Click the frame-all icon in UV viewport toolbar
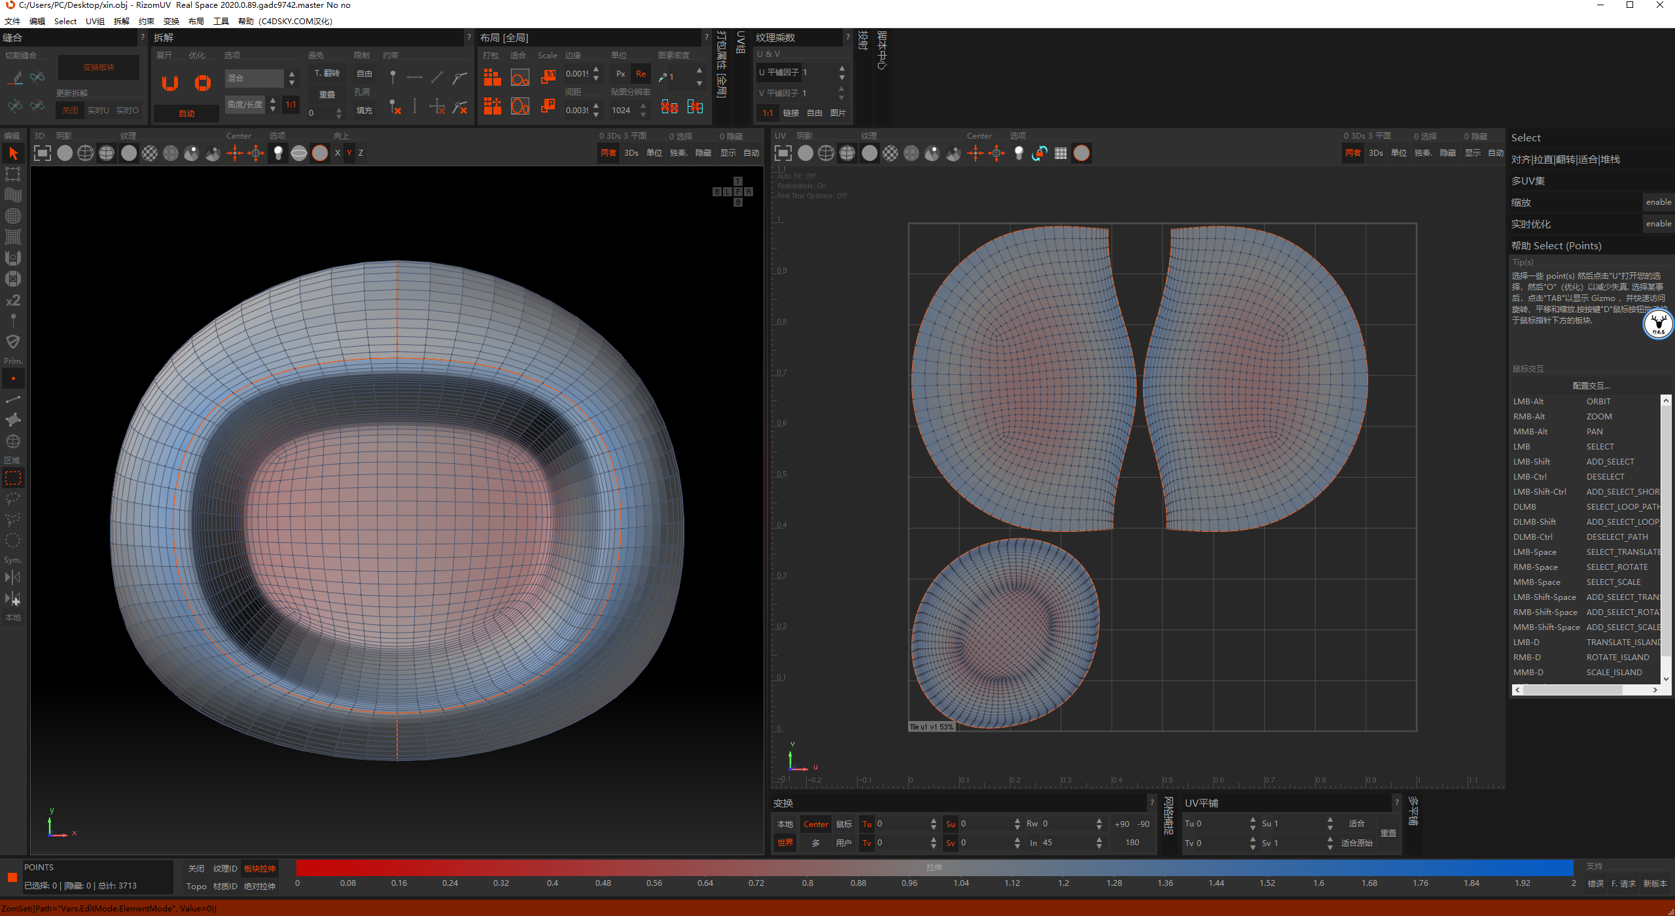Viewport: 1675px width, 916px height. pos(783,153)
